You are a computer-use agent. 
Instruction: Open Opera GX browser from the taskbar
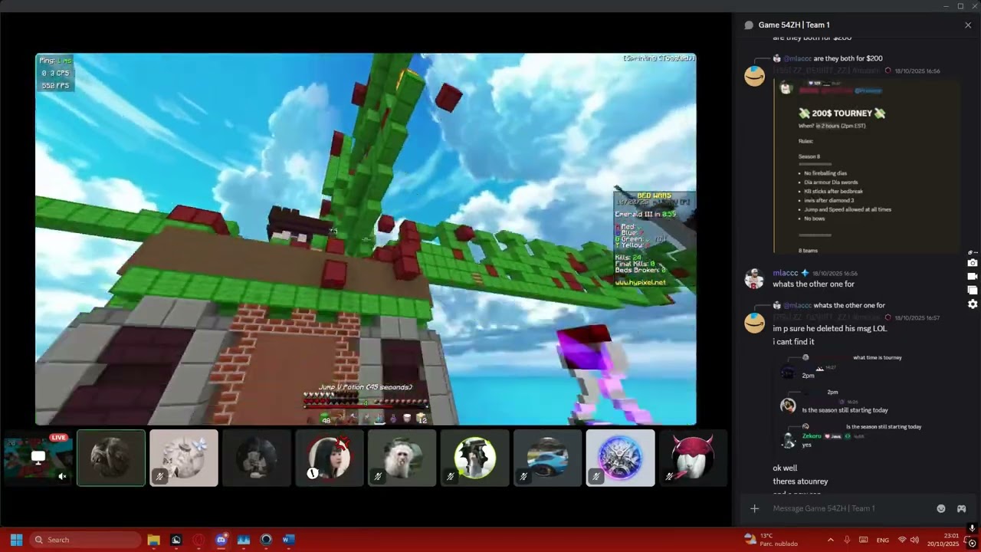[198, 540]
